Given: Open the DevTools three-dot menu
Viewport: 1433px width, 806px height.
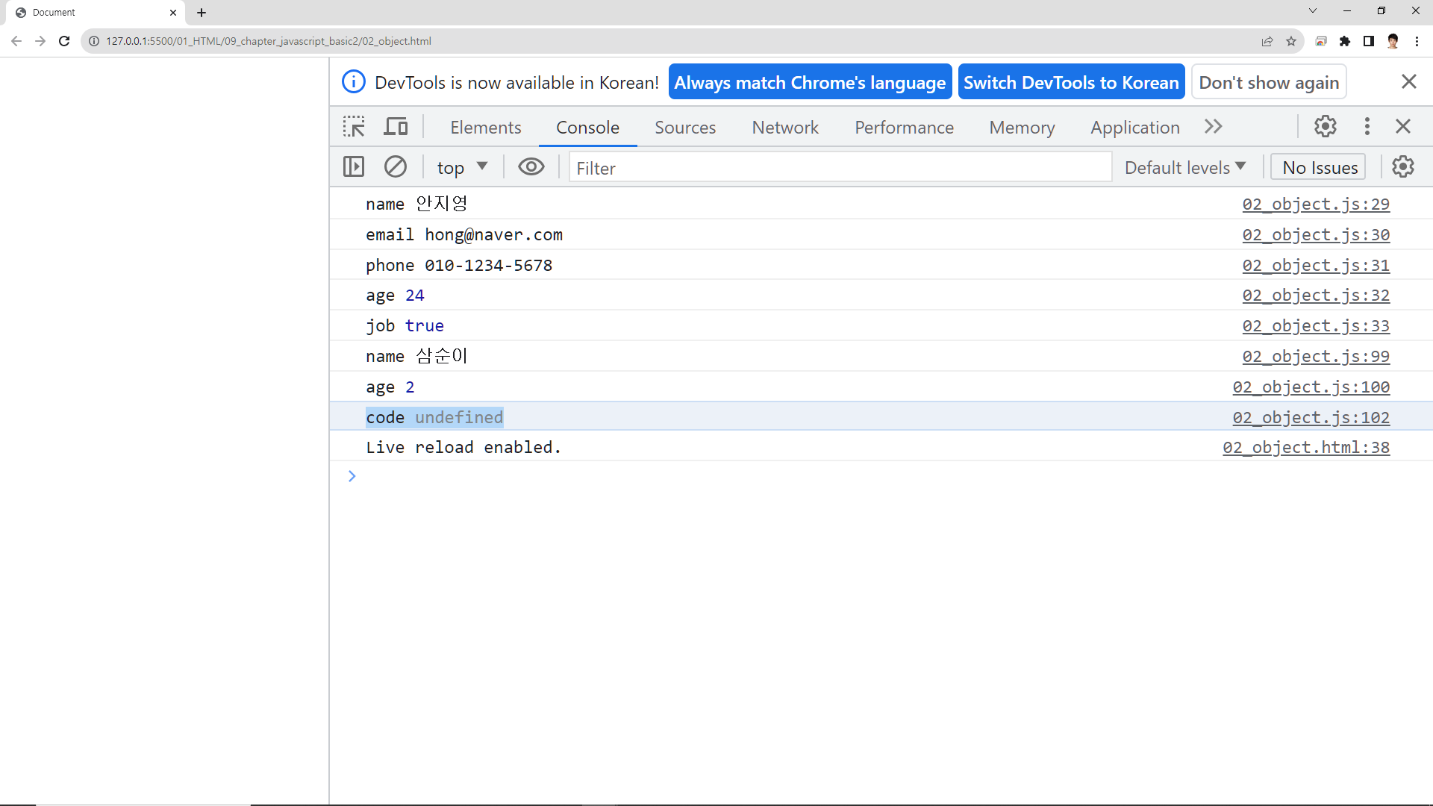Looking at the screenshot, I should (1367, 126).
